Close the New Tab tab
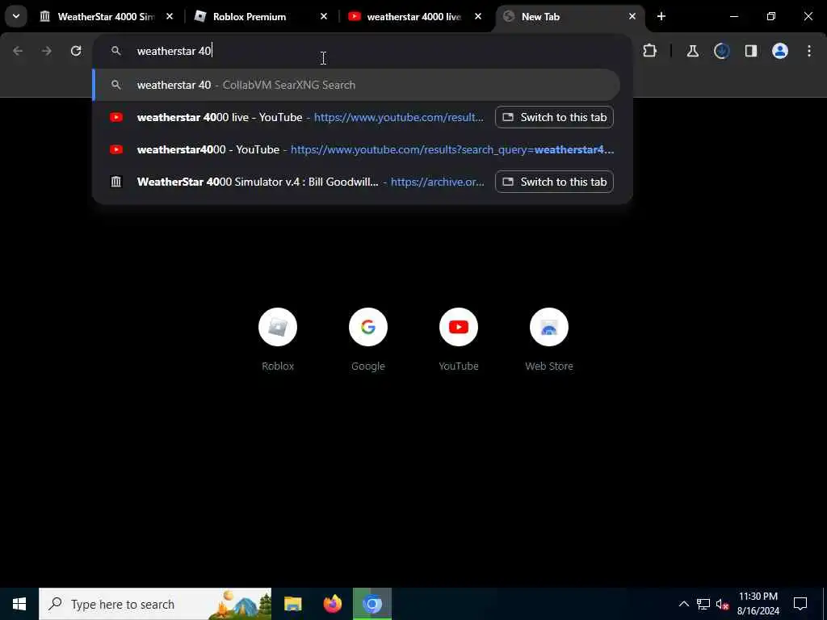Viewport: 827px width, 620px height. tap(632, 17)
